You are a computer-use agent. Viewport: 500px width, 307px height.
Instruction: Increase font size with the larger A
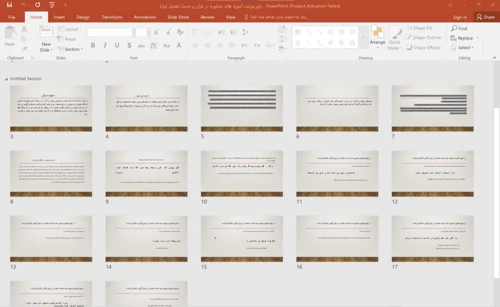(x=156, y=32)
